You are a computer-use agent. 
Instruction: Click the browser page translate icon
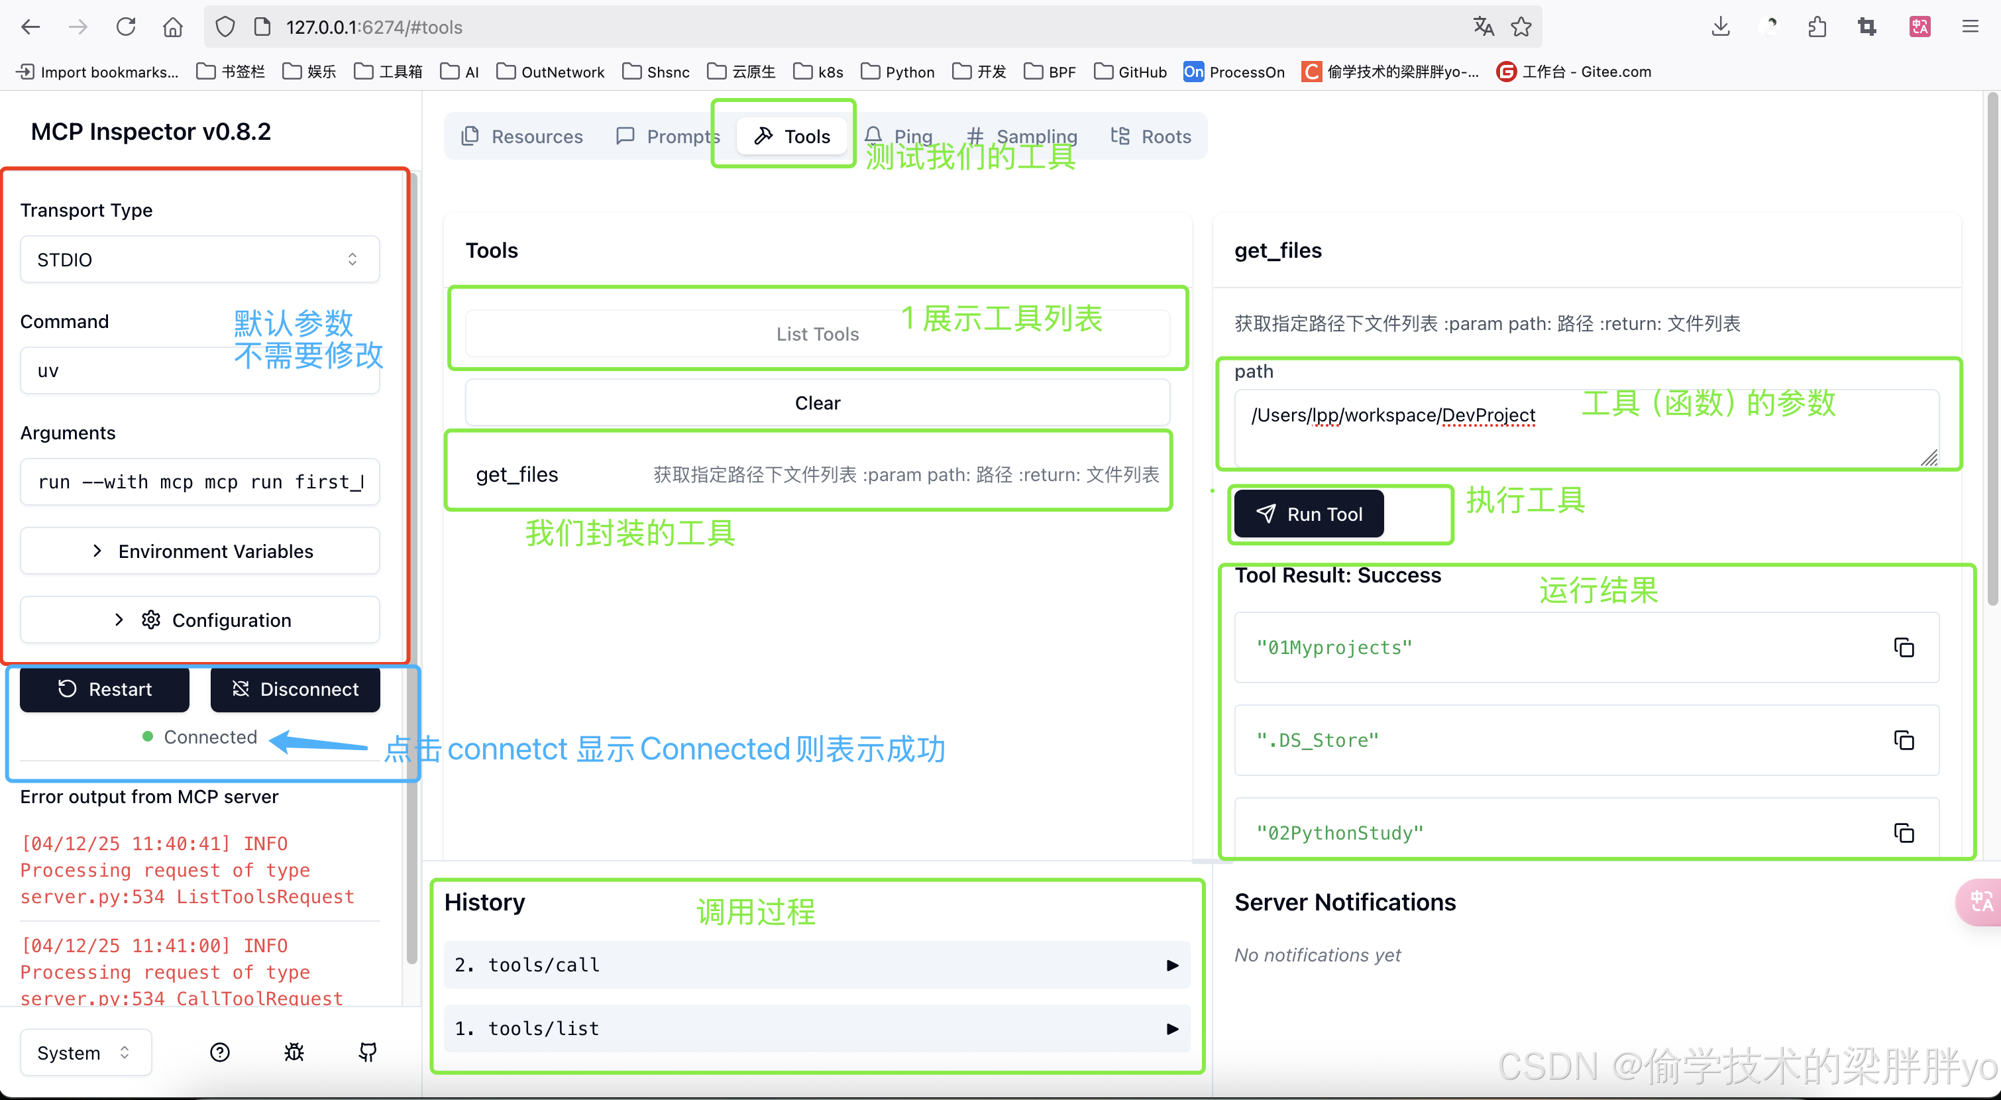click(1483, 27)
